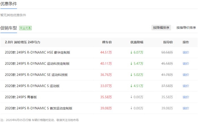Image resolution: width=198 pixels, height=124 pixels.
Task: Click the 40.11万 naked car price
Action: pos(106,64)
